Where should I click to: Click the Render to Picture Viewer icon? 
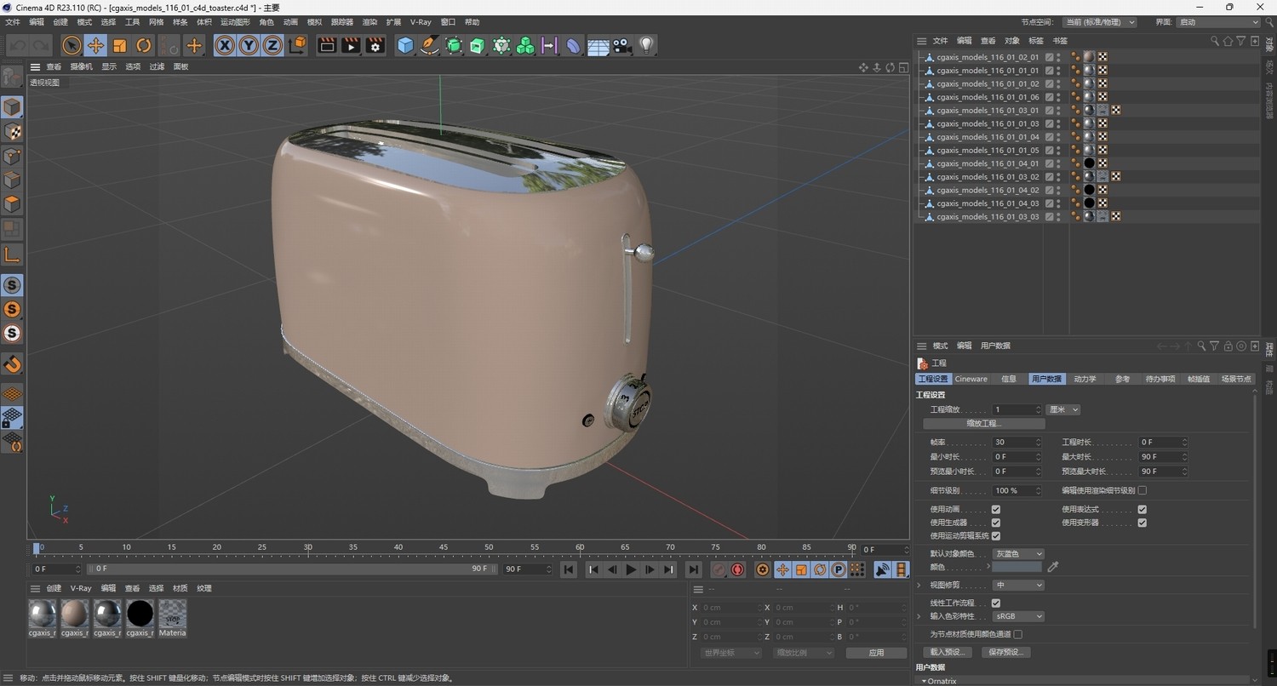350,45
